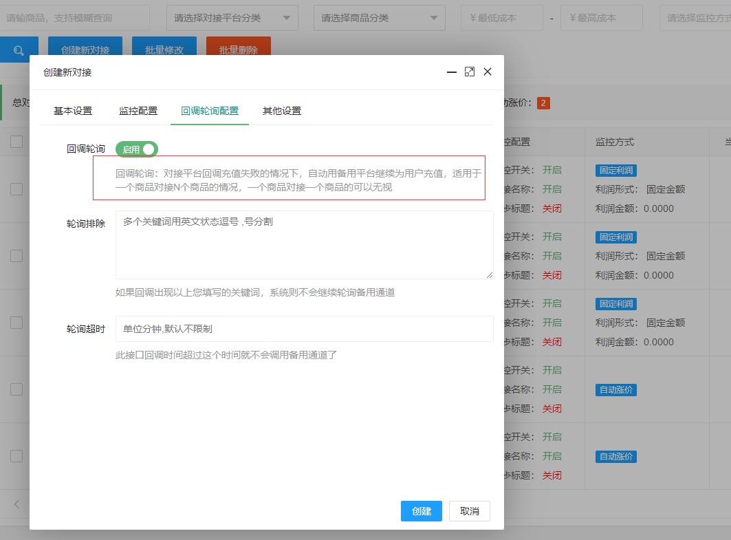Click the second row 固定利润 badge

[616, 237]
